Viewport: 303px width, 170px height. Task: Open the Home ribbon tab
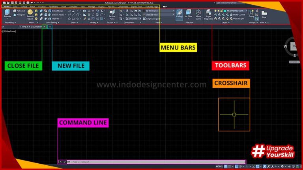tap(7, 7)
